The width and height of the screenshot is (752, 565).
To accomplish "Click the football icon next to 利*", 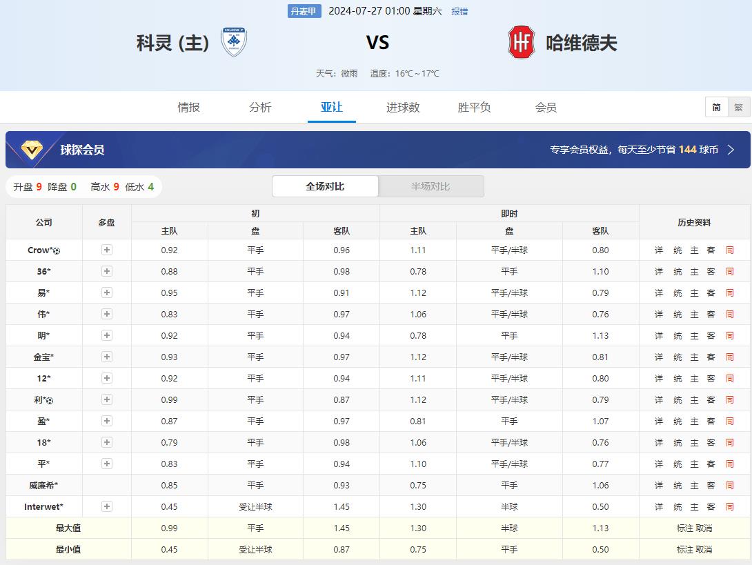I will (x=50, y=400).
